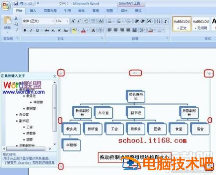The image size is (216, 175).
Task: Justify paragraph text
Action: [128, 30]
